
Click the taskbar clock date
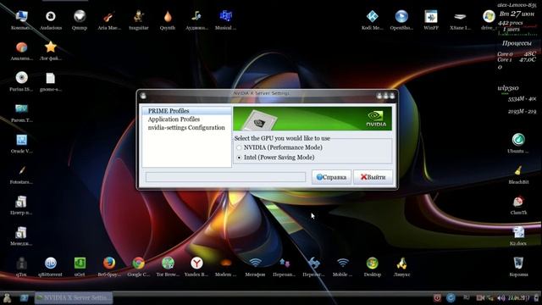[x=519, y=297]
